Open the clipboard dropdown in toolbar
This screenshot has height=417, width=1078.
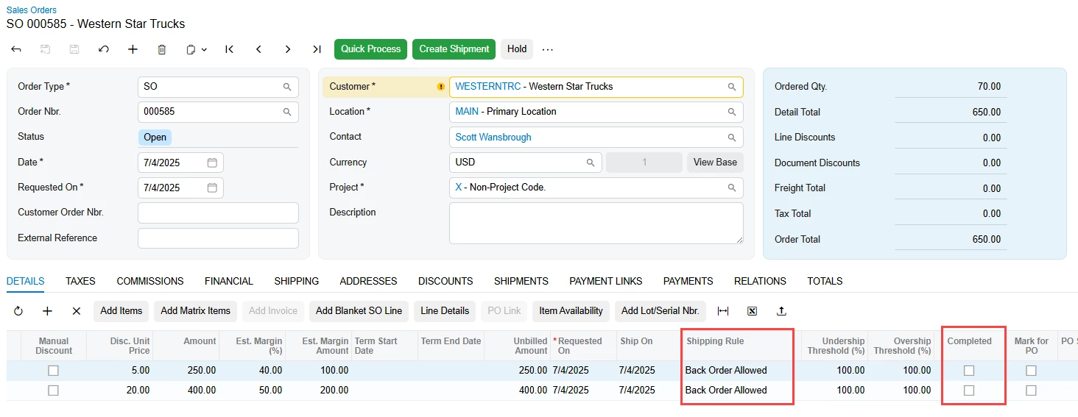pos(197,49)
